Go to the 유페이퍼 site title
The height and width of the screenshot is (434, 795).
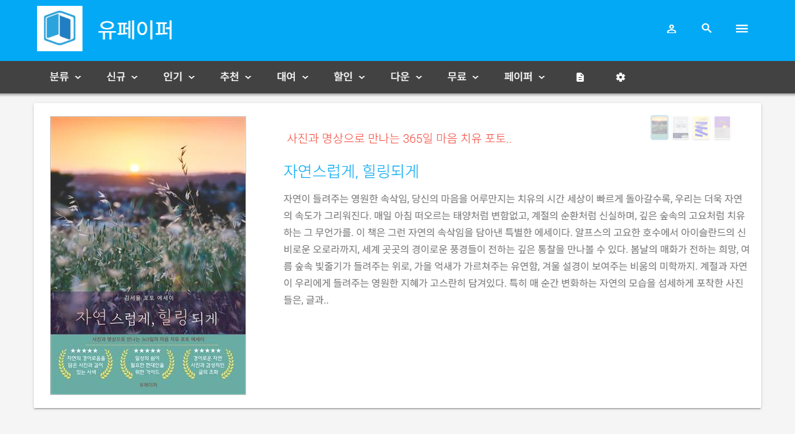[136, 30]
